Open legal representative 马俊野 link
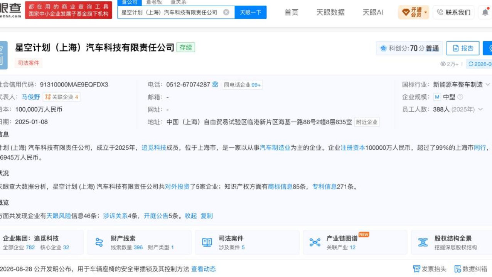Screen dimensions: 492x277 pos(31,97)
